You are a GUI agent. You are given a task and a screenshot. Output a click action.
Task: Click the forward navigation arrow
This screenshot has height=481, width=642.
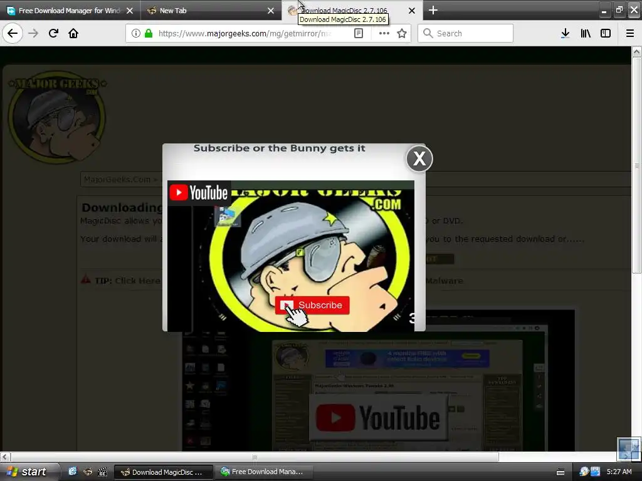(33, 33)
